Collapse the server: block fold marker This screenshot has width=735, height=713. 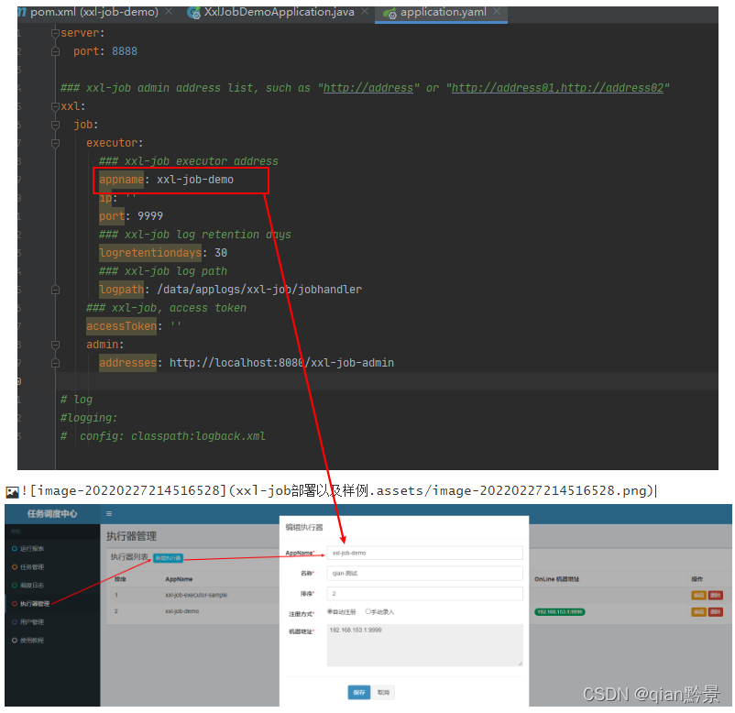click(55, 33)
